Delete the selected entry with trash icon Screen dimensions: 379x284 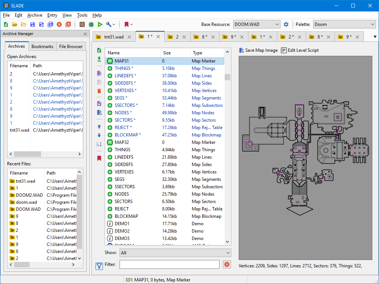pyautogui.click(x=99, y=91)
